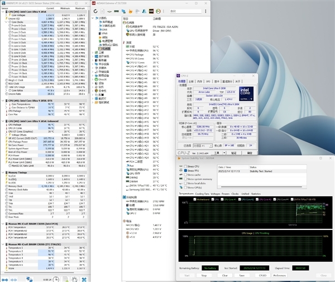This screenshot has width=335, height=282.
Task: Click flame icon in Stability Test title
Action: pyautogui.click(x=179, y=158)
